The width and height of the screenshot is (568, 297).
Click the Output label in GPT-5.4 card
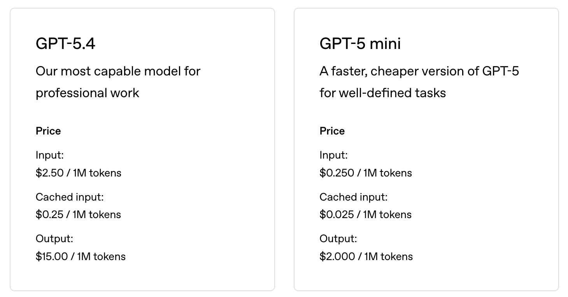(x=54, y=239)
